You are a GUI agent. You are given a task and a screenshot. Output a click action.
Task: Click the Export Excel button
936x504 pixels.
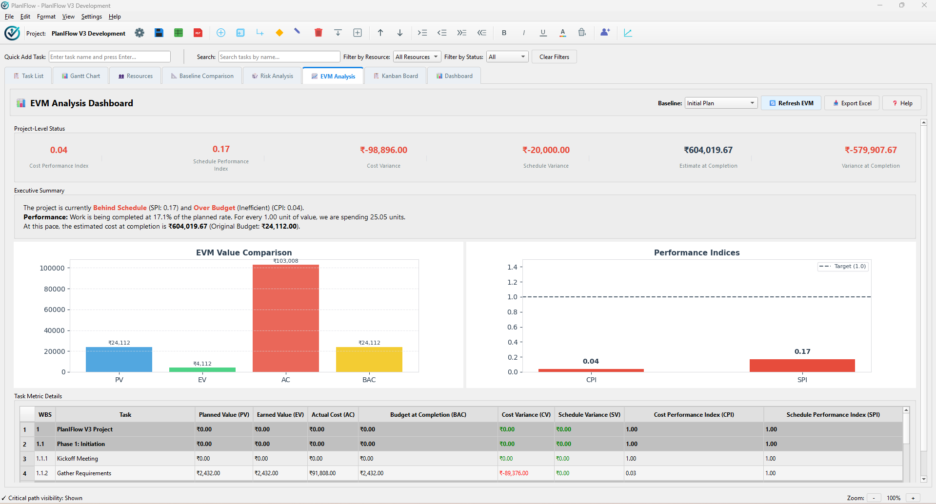[852, 103]
